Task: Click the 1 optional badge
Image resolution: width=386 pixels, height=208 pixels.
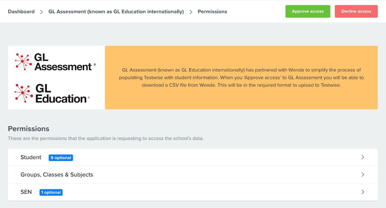Action: point(51,192)
